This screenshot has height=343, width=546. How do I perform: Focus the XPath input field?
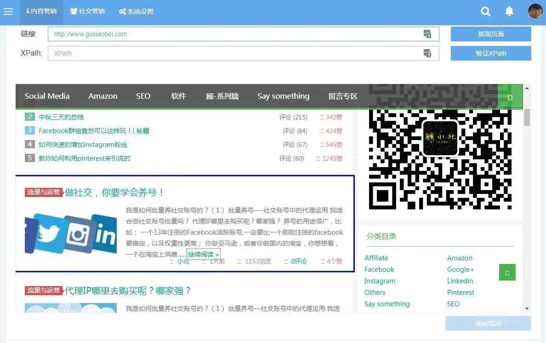click(244, 53)
